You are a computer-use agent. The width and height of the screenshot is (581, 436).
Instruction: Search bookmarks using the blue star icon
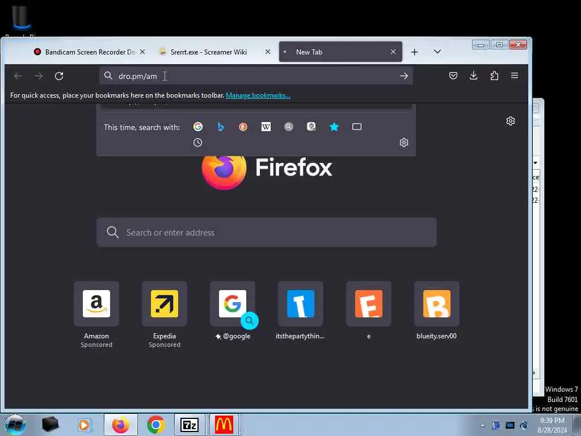[x=334, y=127]
